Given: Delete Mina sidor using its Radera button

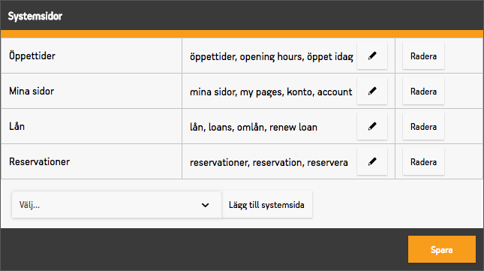Looking at the screenshot, I should point(423,91).
